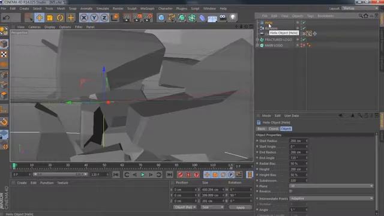Select Helix in object manager
The height and width of the screenshot is (216, 384).
point(269,23)
